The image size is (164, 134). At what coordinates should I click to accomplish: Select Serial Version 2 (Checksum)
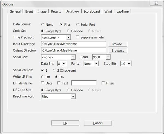54,70
